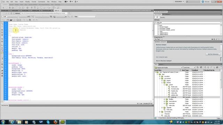Select the Current mode in CSS Styles
Screen dimensions: 223x125
(x=162, y=17)
